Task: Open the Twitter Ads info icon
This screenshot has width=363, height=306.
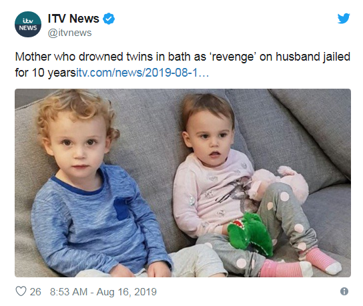Action: tap(344, 291)
